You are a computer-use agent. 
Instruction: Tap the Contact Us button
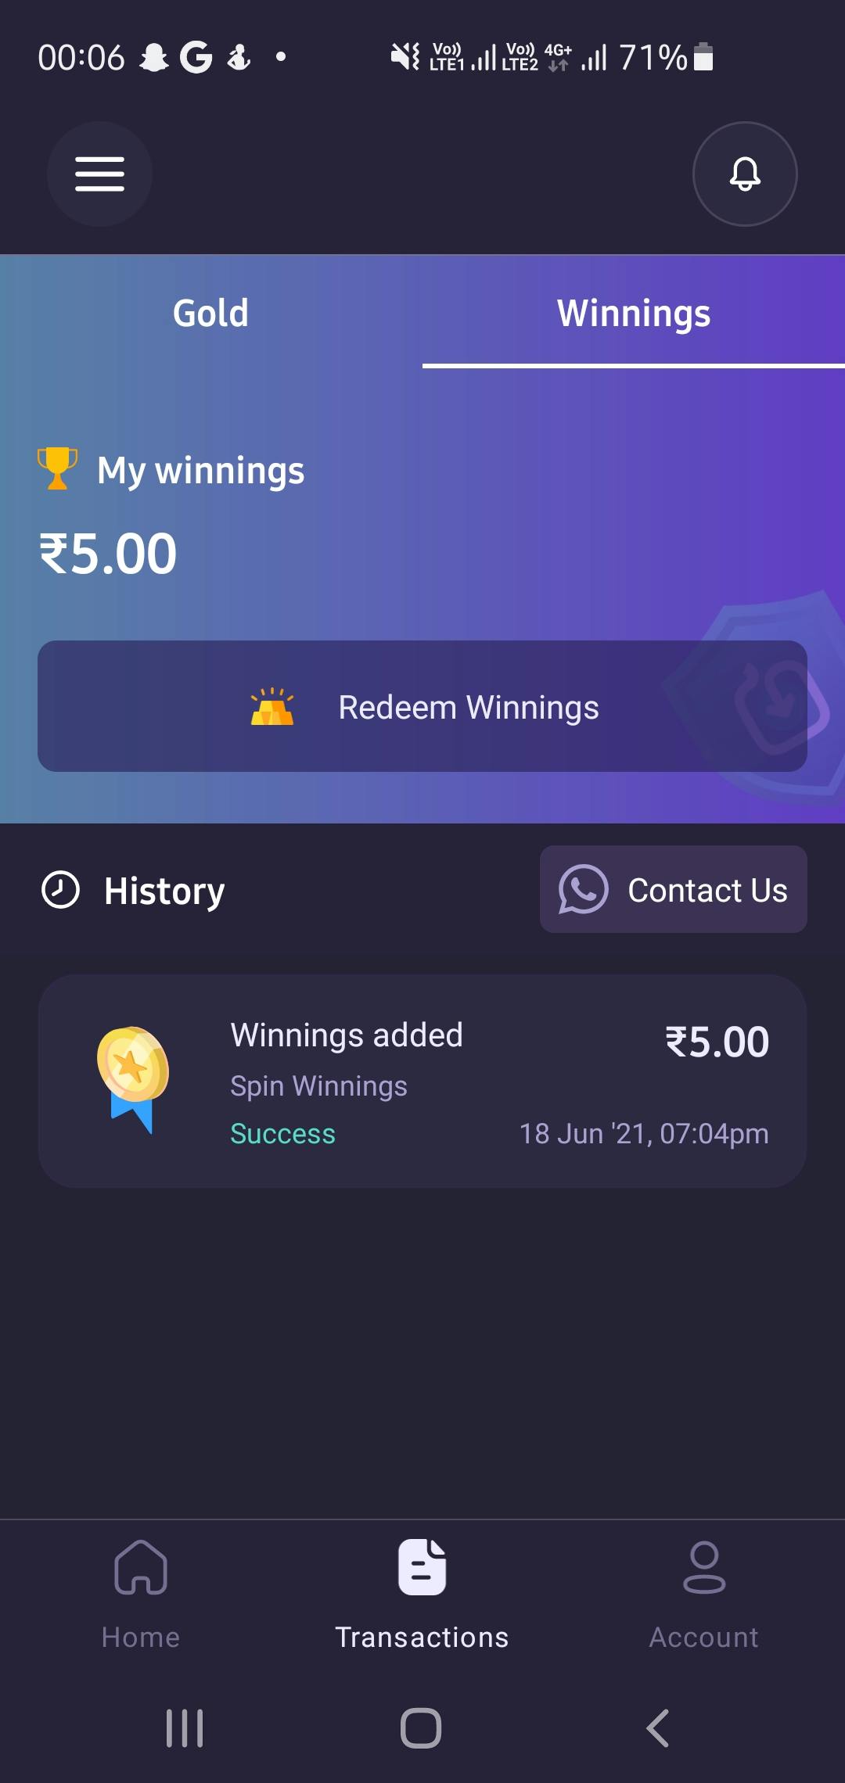tap(674, 889)
